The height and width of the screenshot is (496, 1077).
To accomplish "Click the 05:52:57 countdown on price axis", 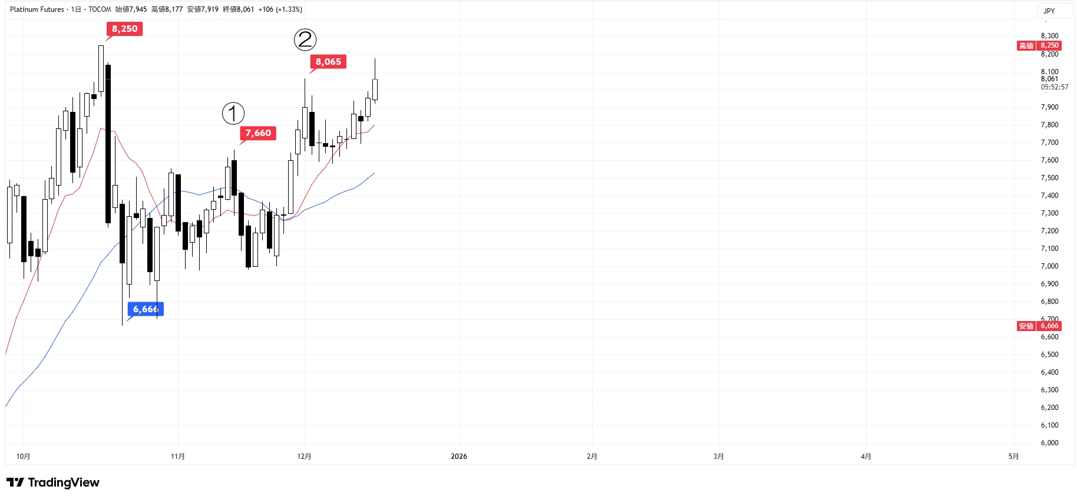I will 1054,87.
